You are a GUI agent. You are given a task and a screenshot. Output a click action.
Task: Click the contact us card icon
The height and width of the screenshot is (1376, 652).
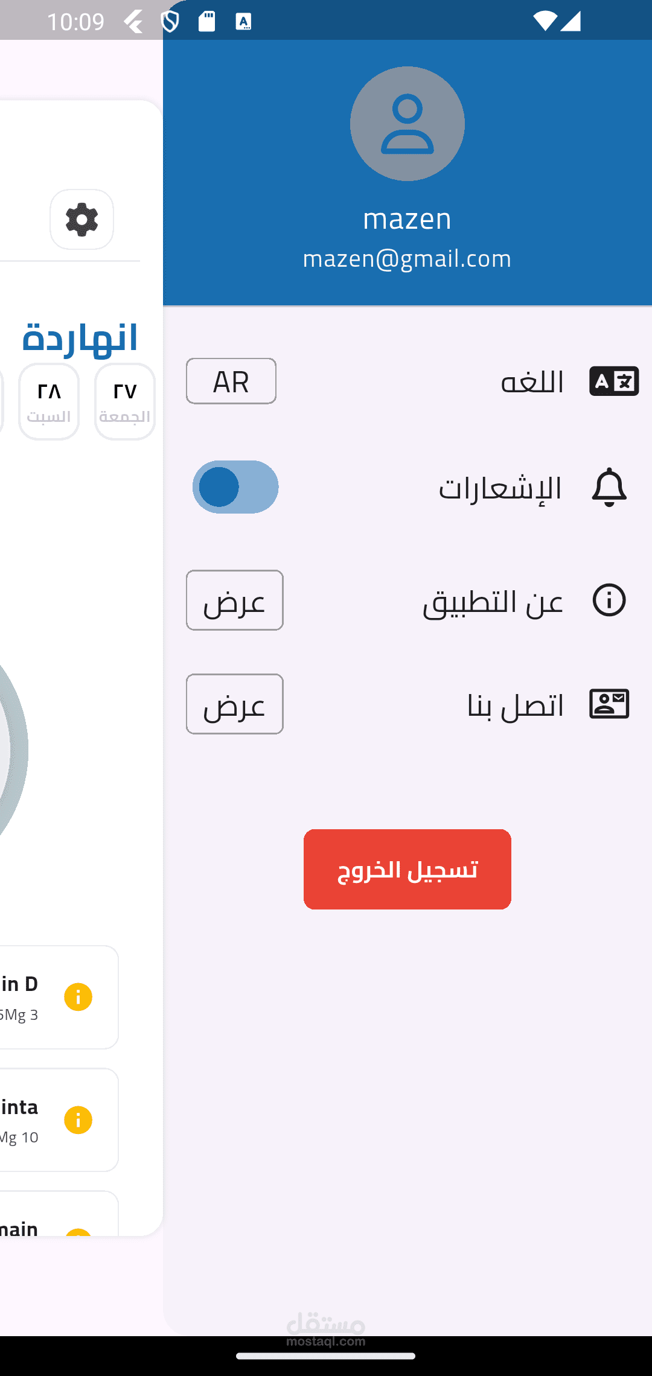coord(609,704)
